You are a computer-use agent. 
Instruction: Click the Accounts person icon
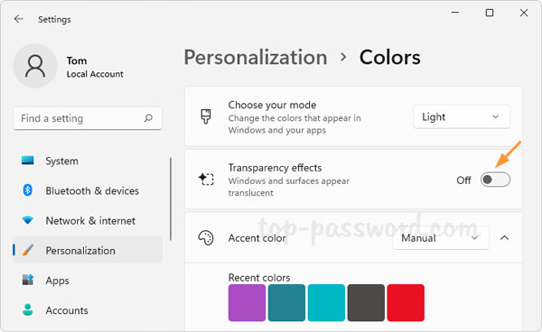click(28, 309)
